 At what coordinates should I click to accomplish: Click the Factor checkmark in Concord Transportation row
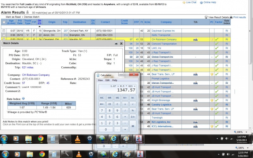(x=217, y=44)
